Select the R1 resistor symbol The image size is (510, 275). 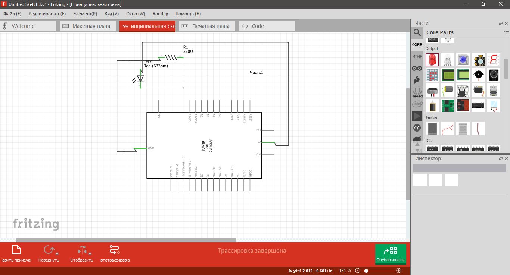pos(171,57)
